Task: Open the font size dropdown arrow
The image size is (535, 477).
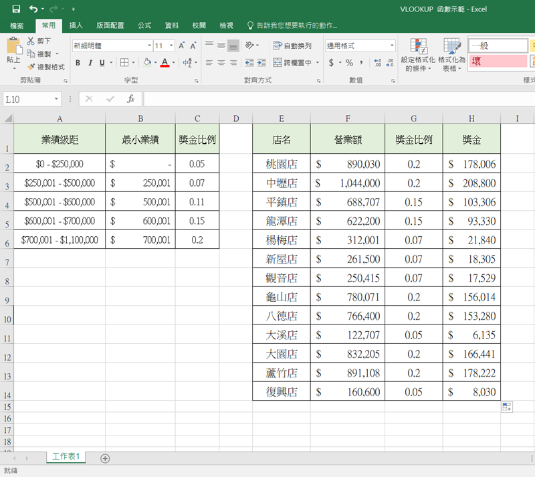Action: point(170,45)
